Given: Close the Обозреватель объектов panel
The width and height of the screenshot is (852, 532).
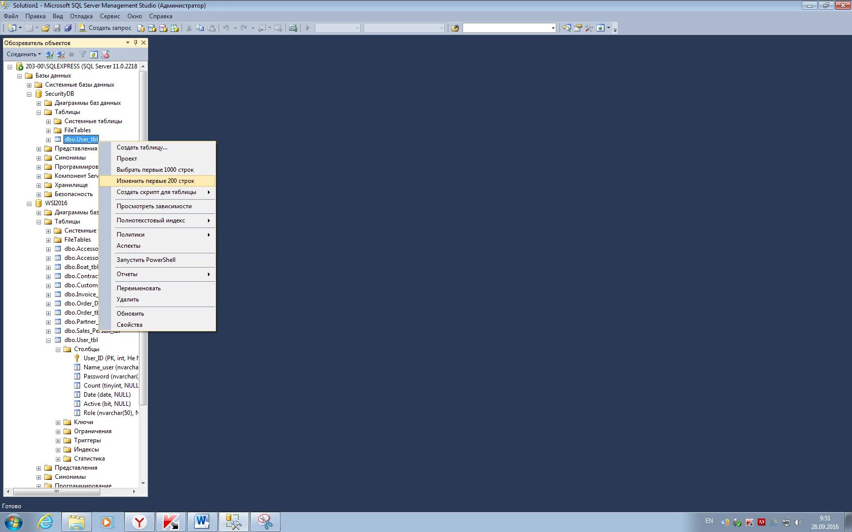Looking at the screenshot, I should 144,43.
